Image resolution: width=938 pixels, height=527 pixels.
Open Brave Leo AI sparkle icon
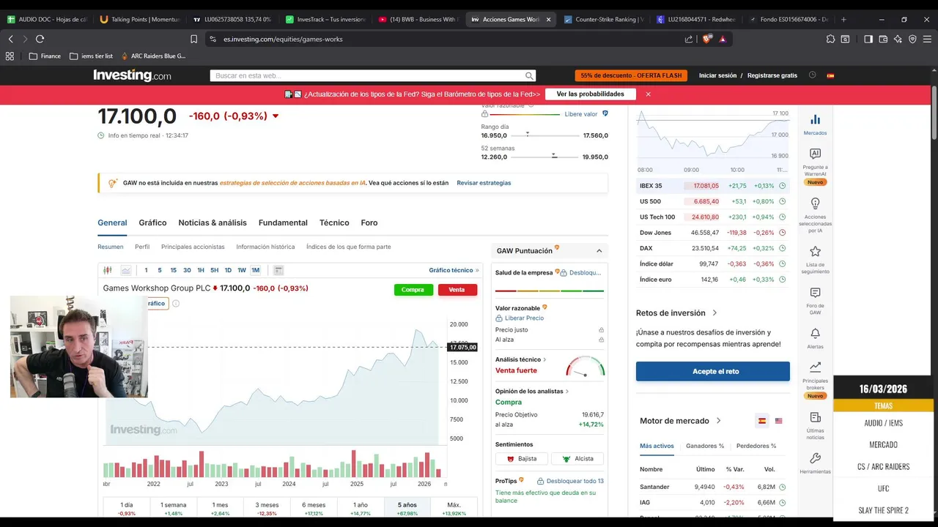pos(898,39)
